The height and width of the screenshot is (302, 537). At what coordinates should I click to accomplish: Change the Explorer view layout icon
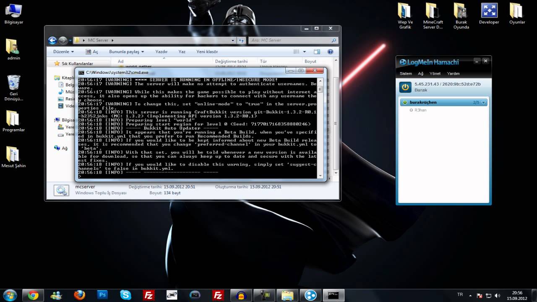pos(297,52)
